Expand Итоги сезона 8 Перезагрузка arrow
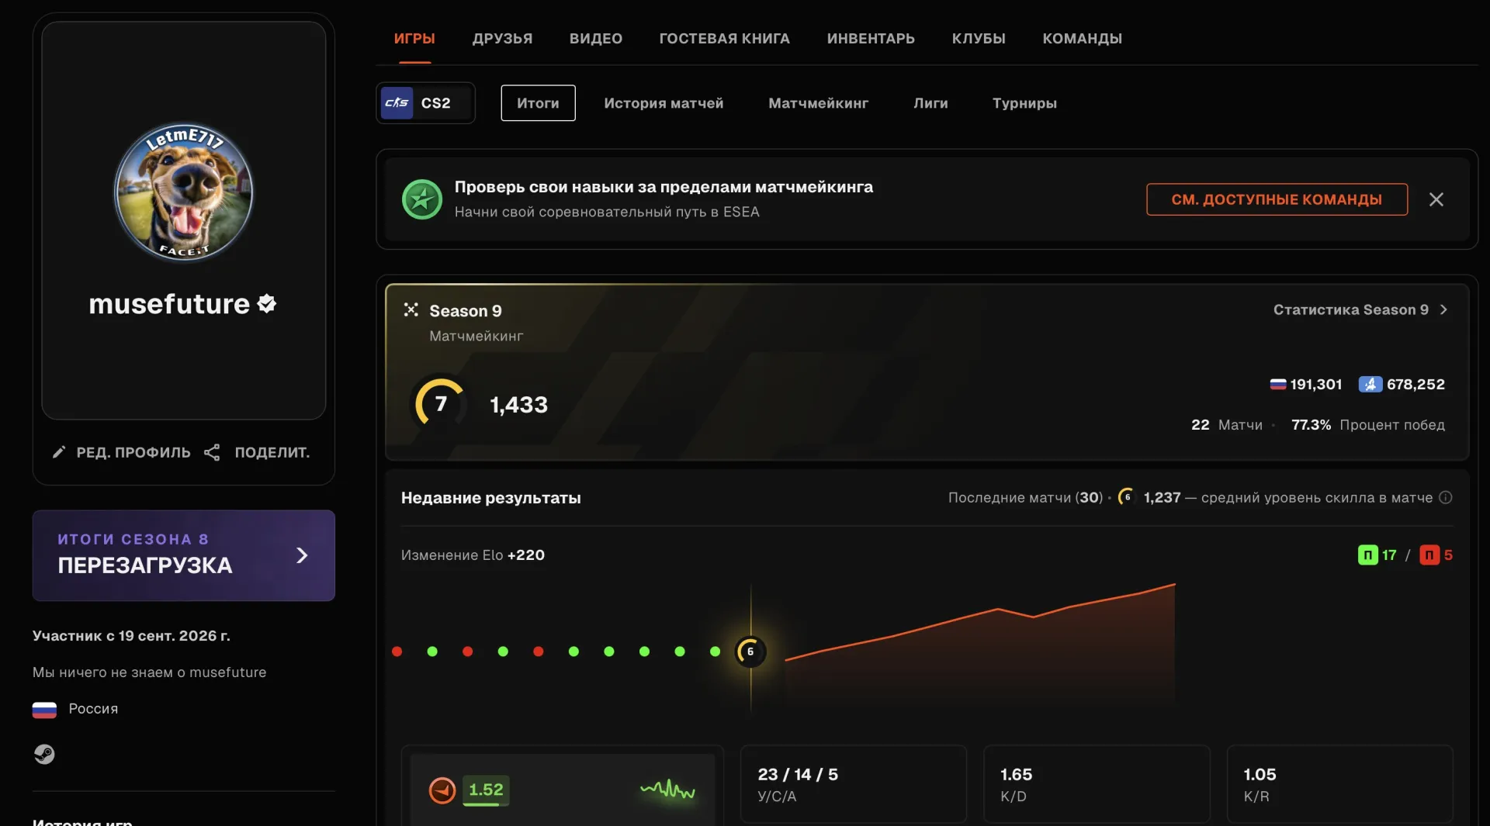The image size is (1490, 826). click(x=302, y=555)
